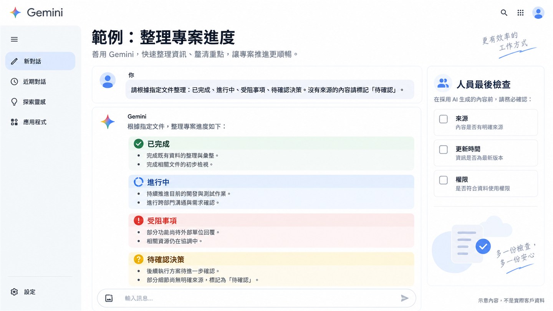Click the blue progress icon for 進行中
553x311 pixels.
coord(138,182)
